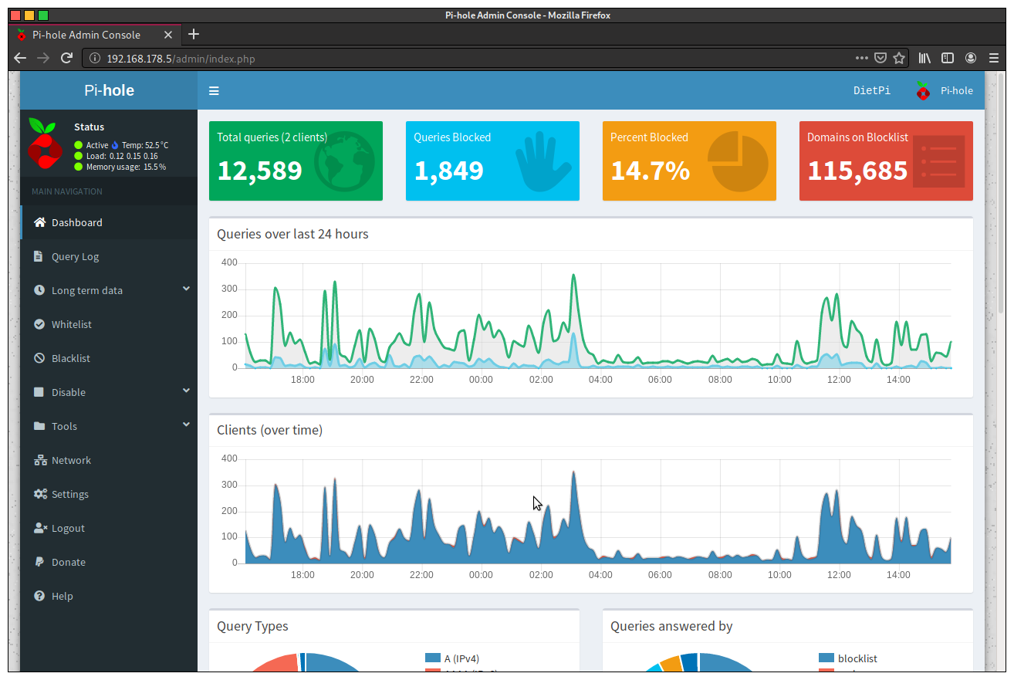The width and height of the screenshot is (1014, 680).
Task: Open the Dashboard menu item
Action: (110, 222)
